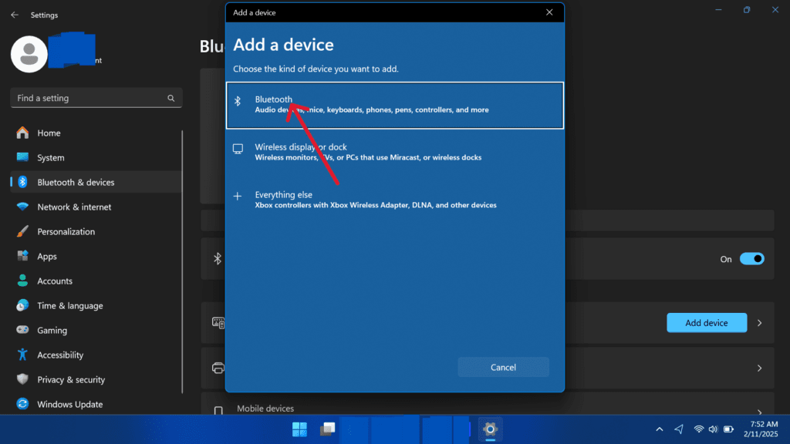Open Accounts settings page
The height and width of the screenshot is (444, 790).
96,281
